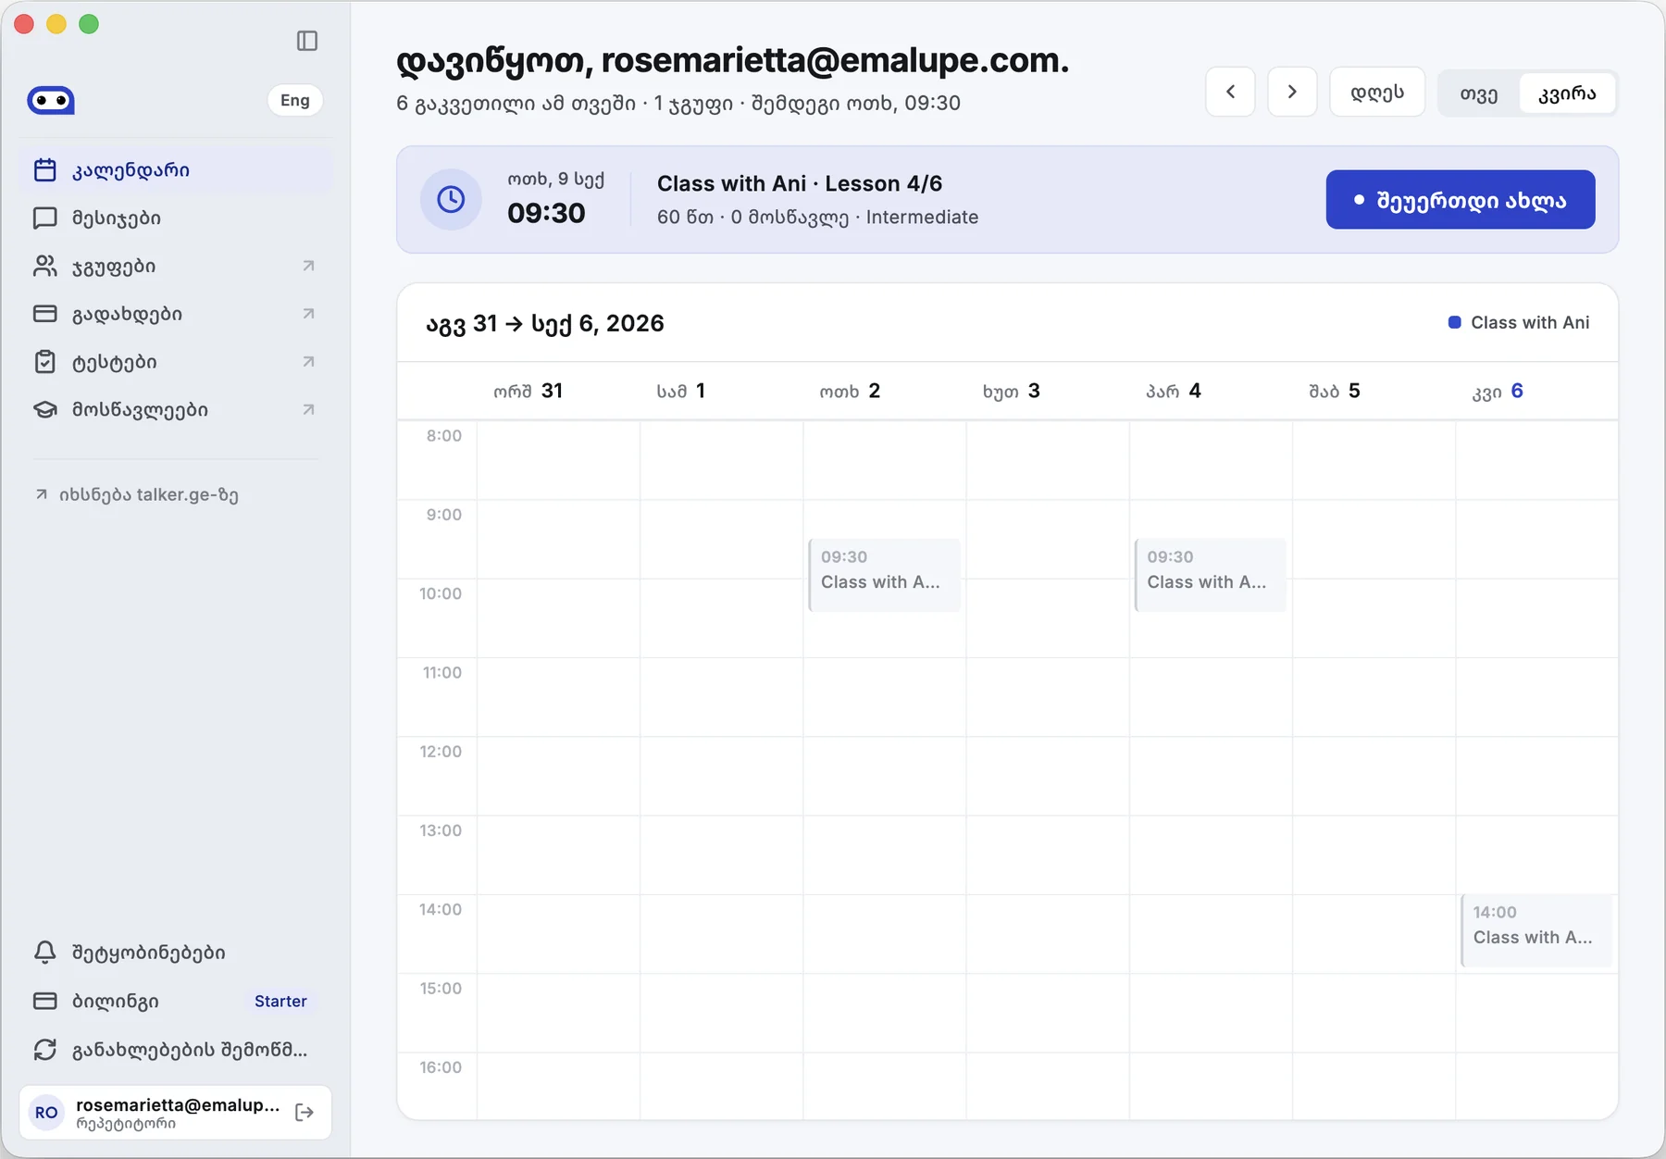1666x1159 pixels.
Task: Open ბილინგი billing item
Action: pyautogui.click(x=176, y=1001)
